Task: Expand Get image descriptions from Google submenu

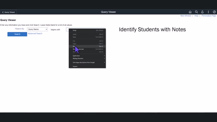Action: click(87, 62)
